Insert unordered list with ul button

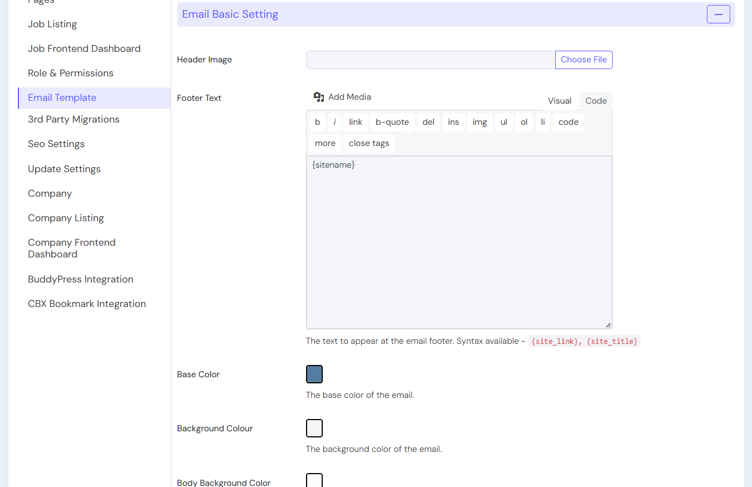(x=503, y=122)
